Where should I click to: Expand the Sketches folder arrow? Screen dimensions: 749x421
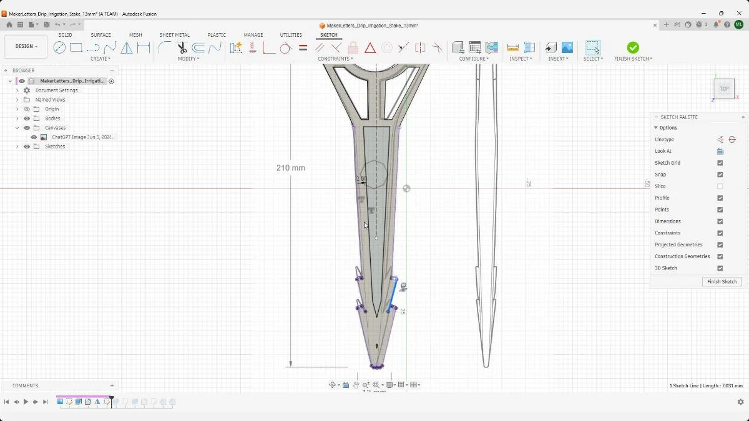pos(17,147)
